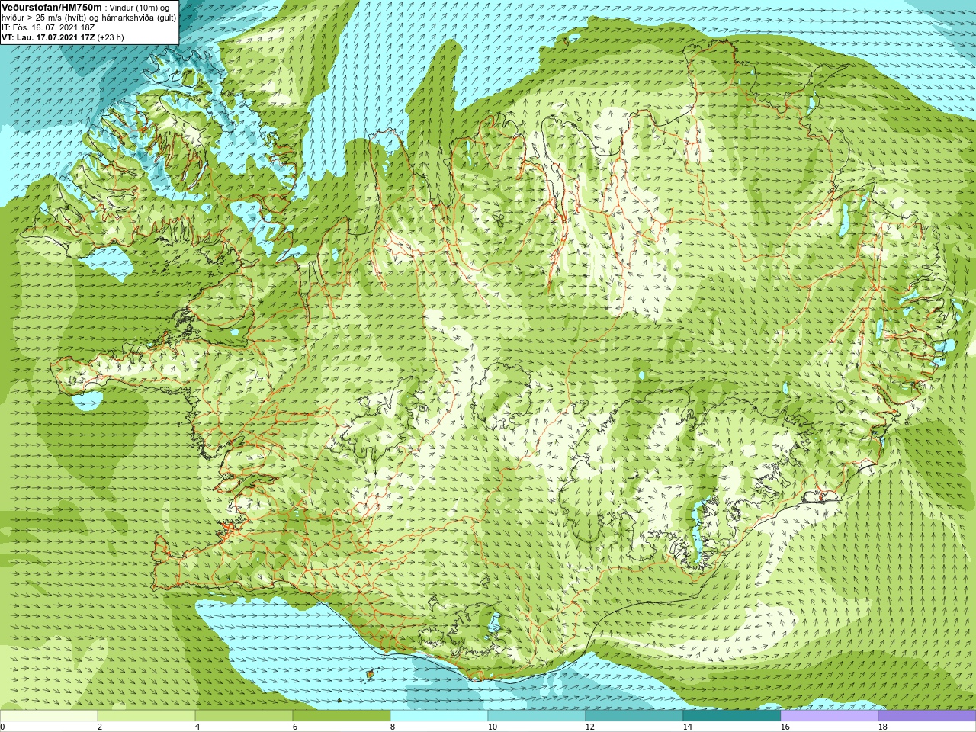The image size is (976, 732).
Task: Click the '4' label on the wind scale
Action: (x=197, y=727)
